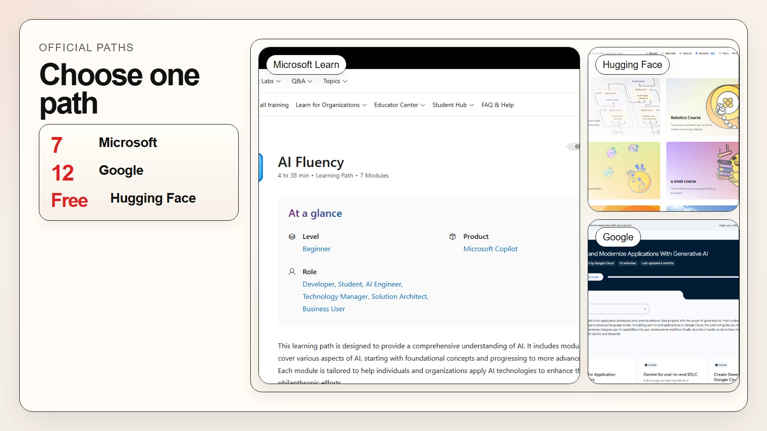Click the Hugging Face search field
This screenshot has height=431, width=767.
point(614,53)
